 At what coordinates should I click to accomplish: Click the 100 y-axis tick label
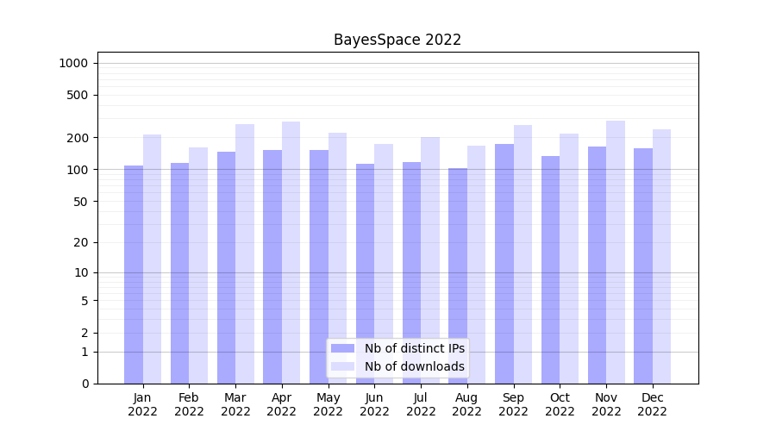[77, 170]
